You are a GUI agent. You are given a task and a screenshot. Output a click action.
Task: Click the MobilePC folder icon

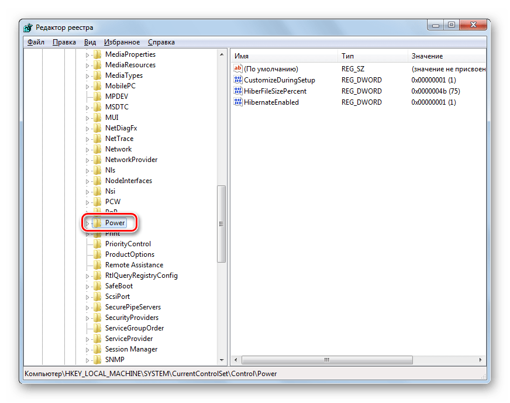point(97,86)
